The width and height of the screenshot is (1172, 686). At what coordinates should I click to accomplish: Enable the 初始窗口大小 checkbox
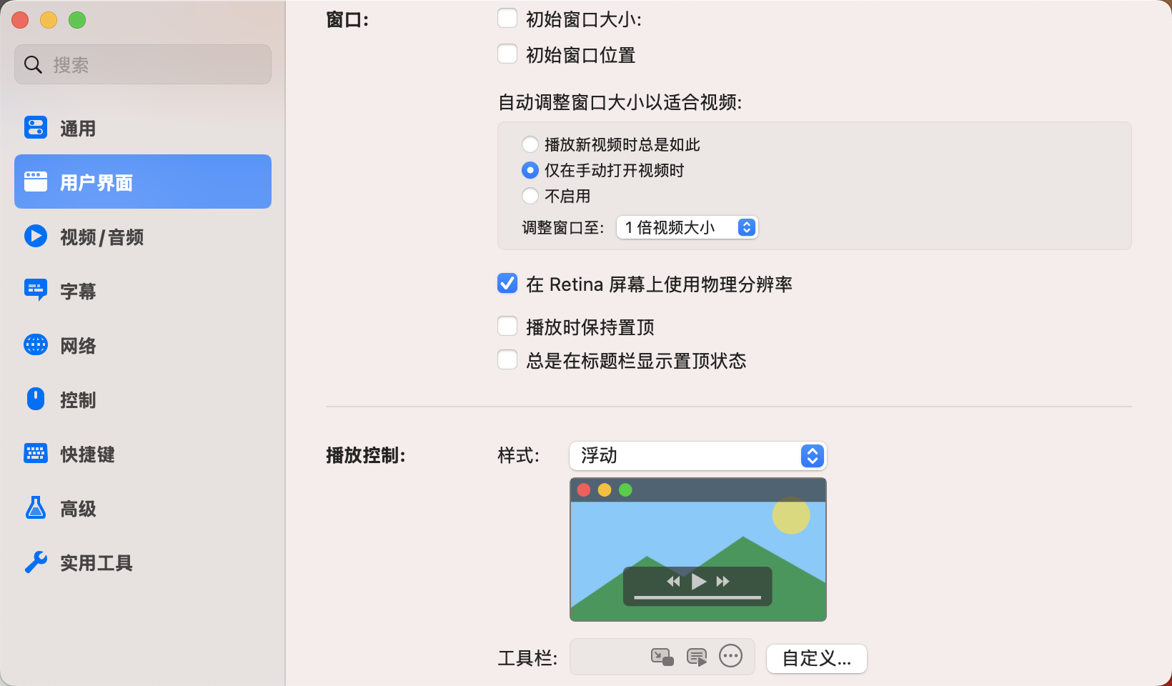point(507,18)
